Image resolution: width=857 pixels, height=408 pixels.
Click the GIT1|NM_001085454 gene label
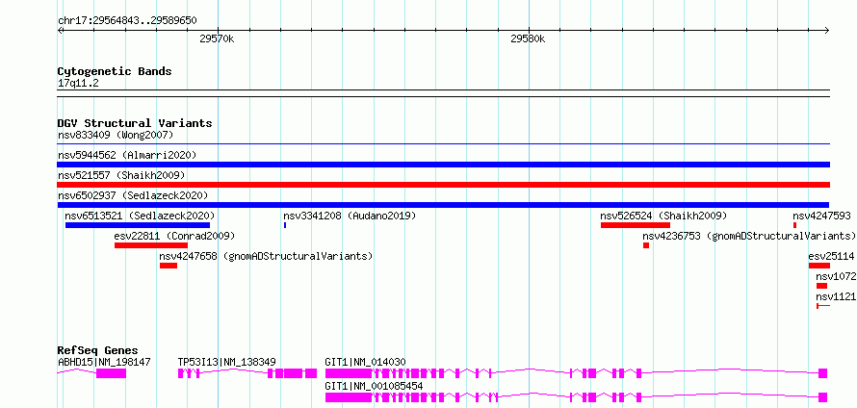[x=374, y=386]
